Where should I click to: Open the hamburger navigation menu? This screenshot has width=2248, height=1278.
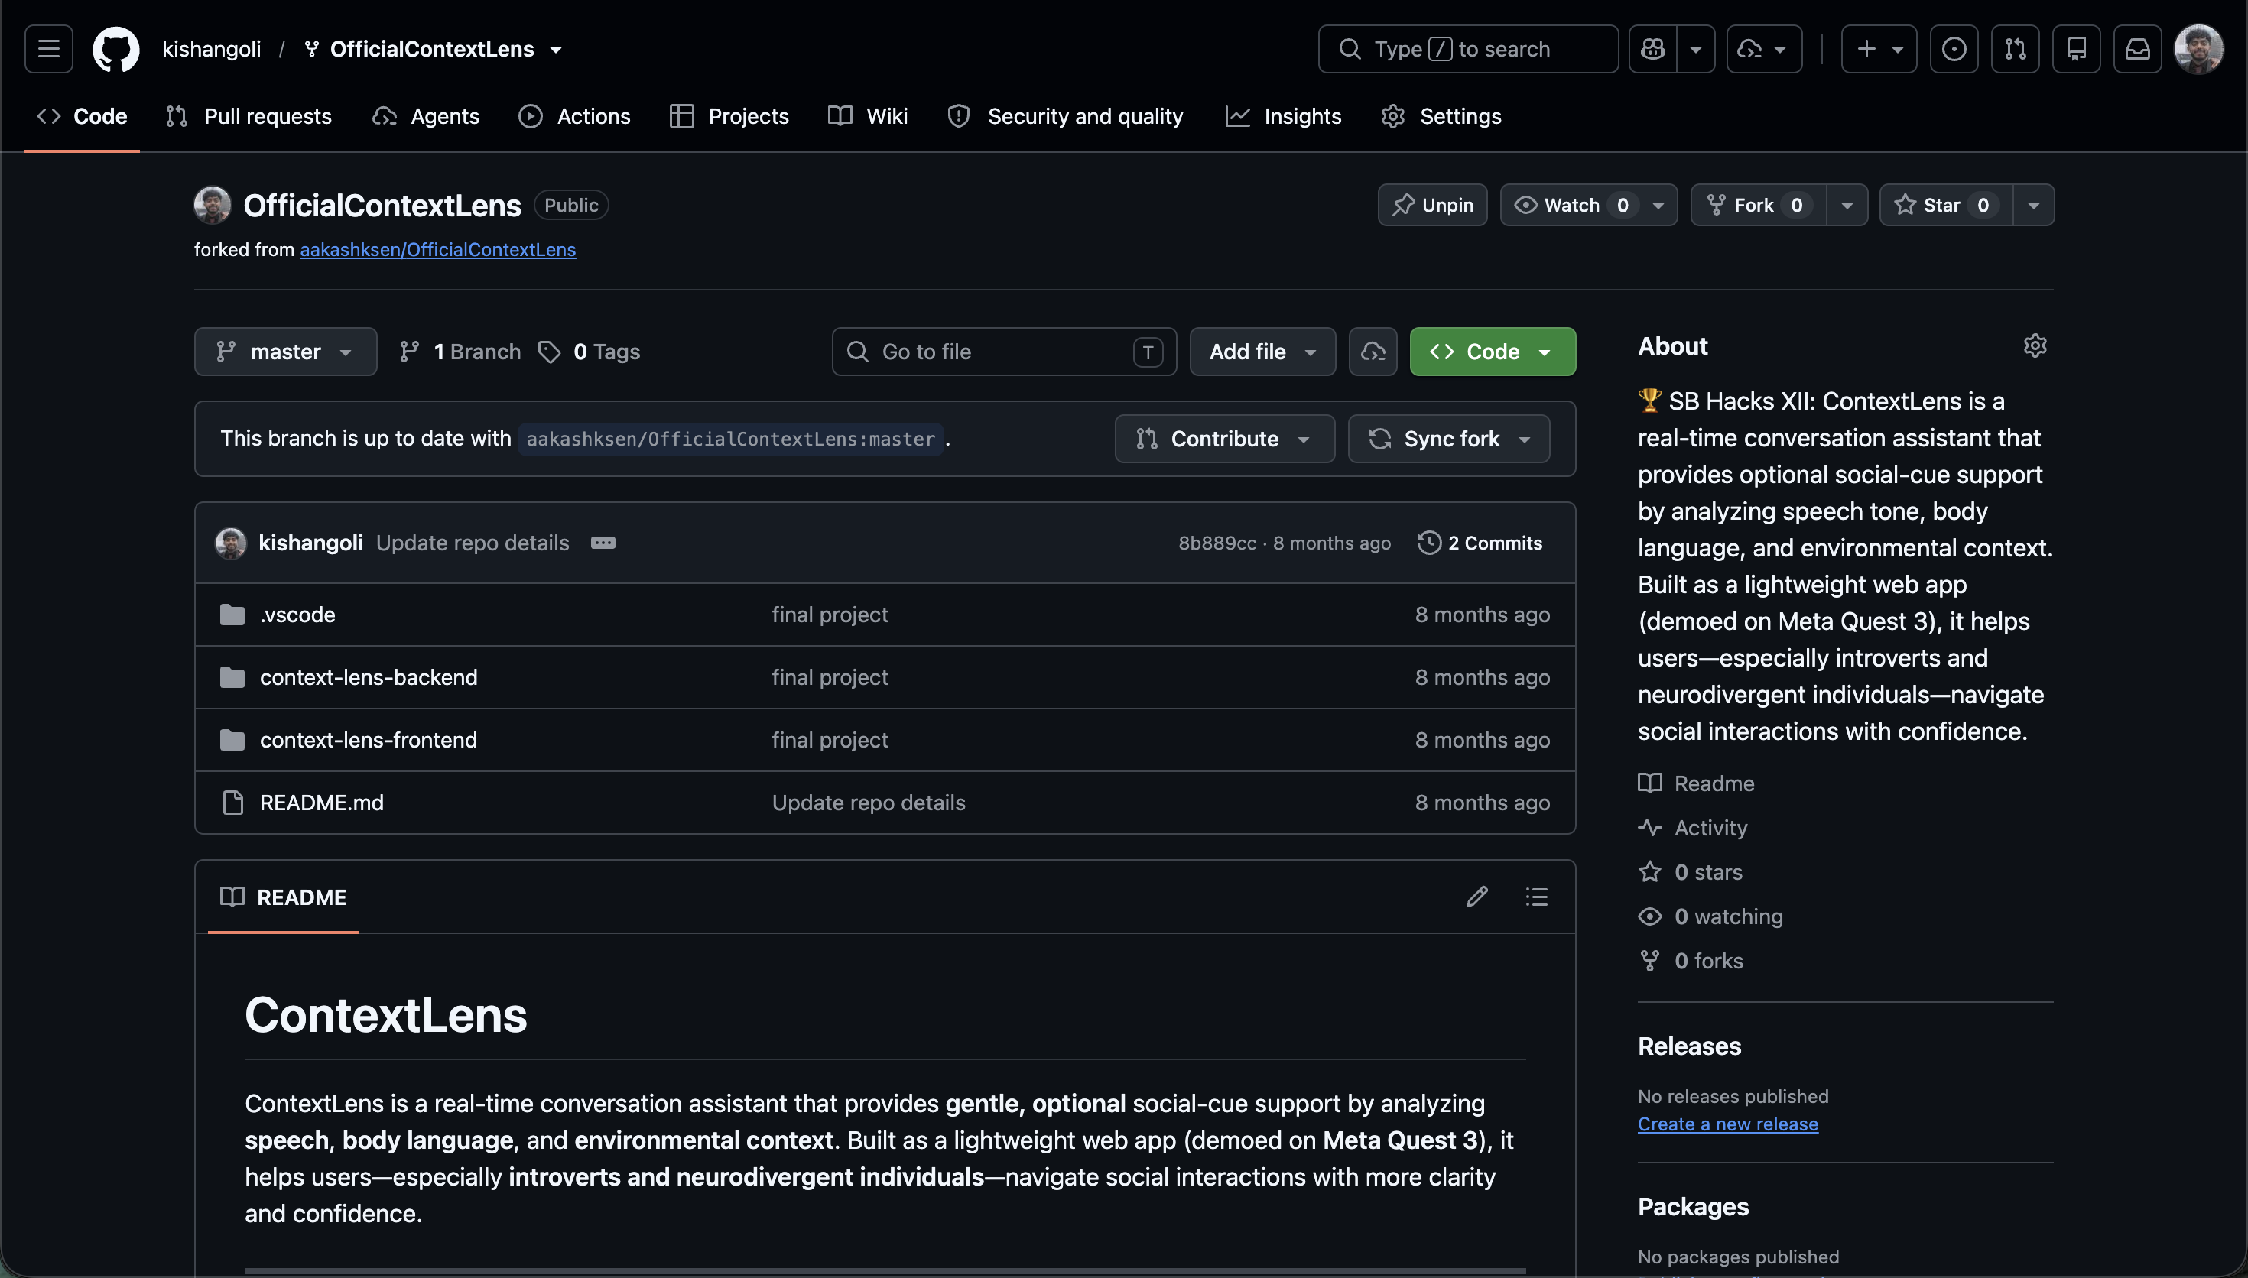[x=48, y=49]
